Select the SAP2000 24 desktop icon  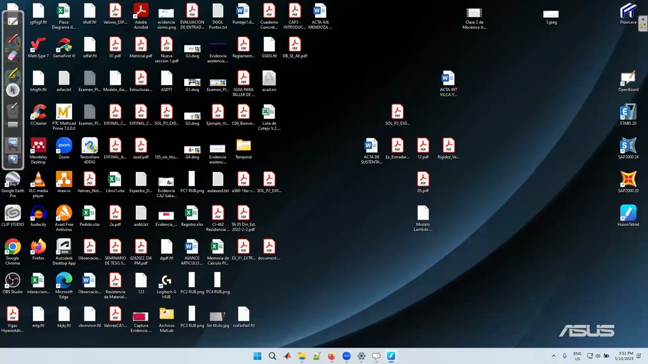click(x=628, y=149)
